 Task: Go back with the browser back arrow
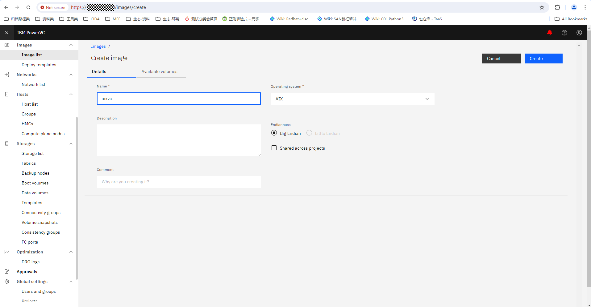tap(6, 7)
